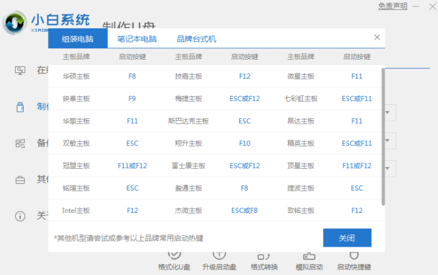
Task: Open the four-squares backup icon in sidebar
Action: click(x=20, y=143)
